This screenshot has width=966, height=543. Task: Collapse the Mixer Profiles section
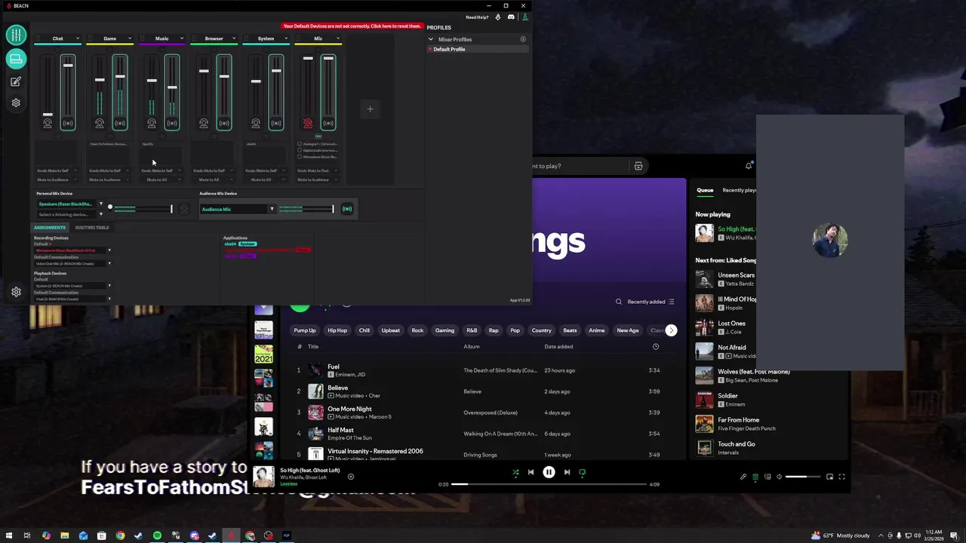coord(431,39)
